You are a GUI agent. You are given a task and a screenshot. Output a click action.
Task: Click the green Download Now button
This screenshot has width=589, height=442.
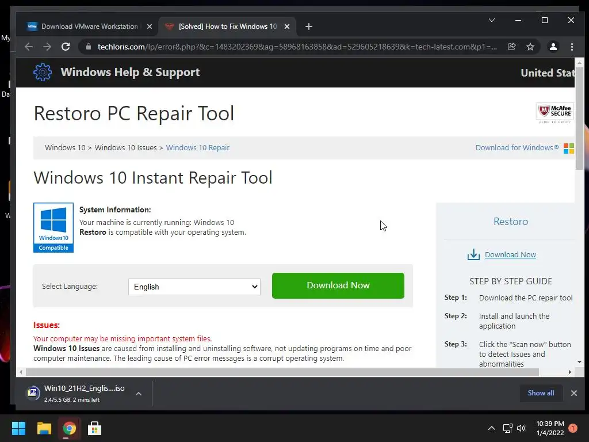[x=338, y=285]
